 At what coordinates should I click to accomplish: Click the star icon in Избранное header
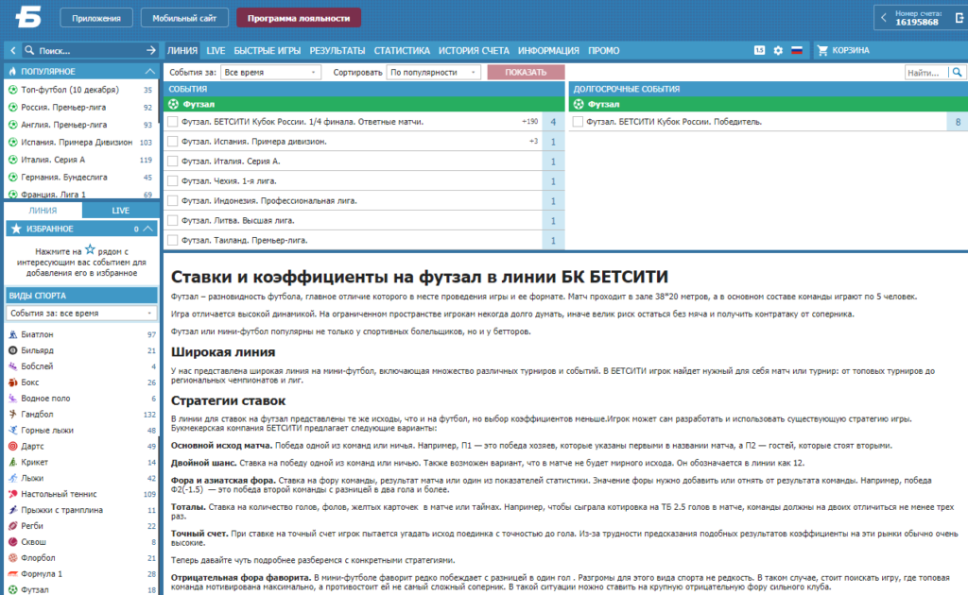(x=16, y=229)
